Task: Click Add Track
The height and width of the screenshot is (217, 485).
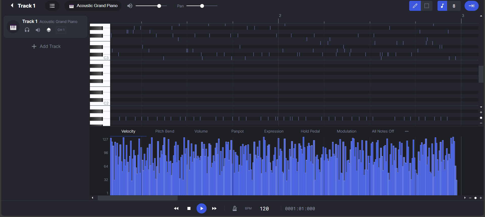Action: pos(46,46)
